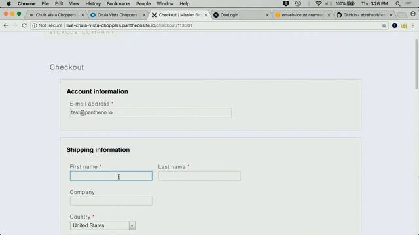Click the Company field

click(x=111, y=201)
